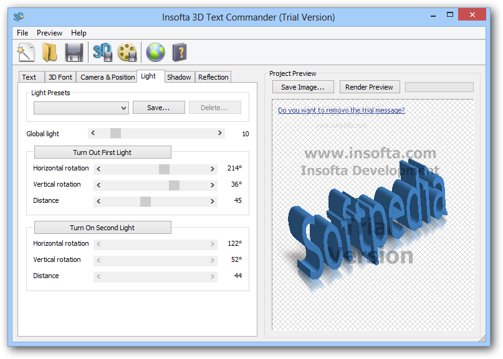Select the Light tab
The image size is (503, 359).
click(x=151, y=77)
